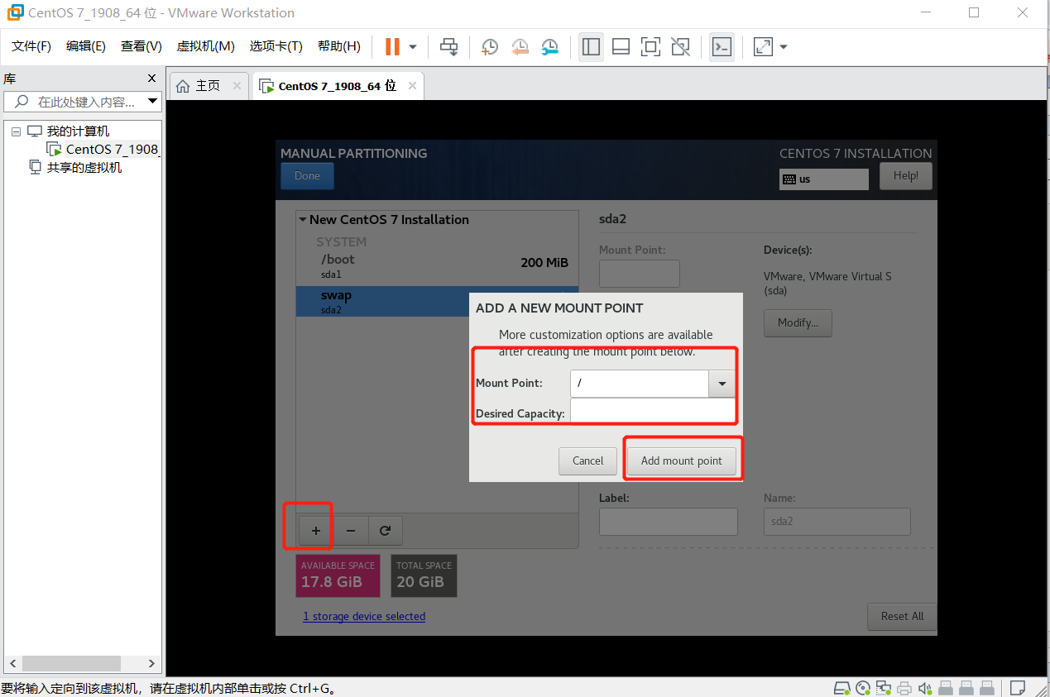Open the message log status bar icon
The image size is (1050, 697).
(1018, 688)
